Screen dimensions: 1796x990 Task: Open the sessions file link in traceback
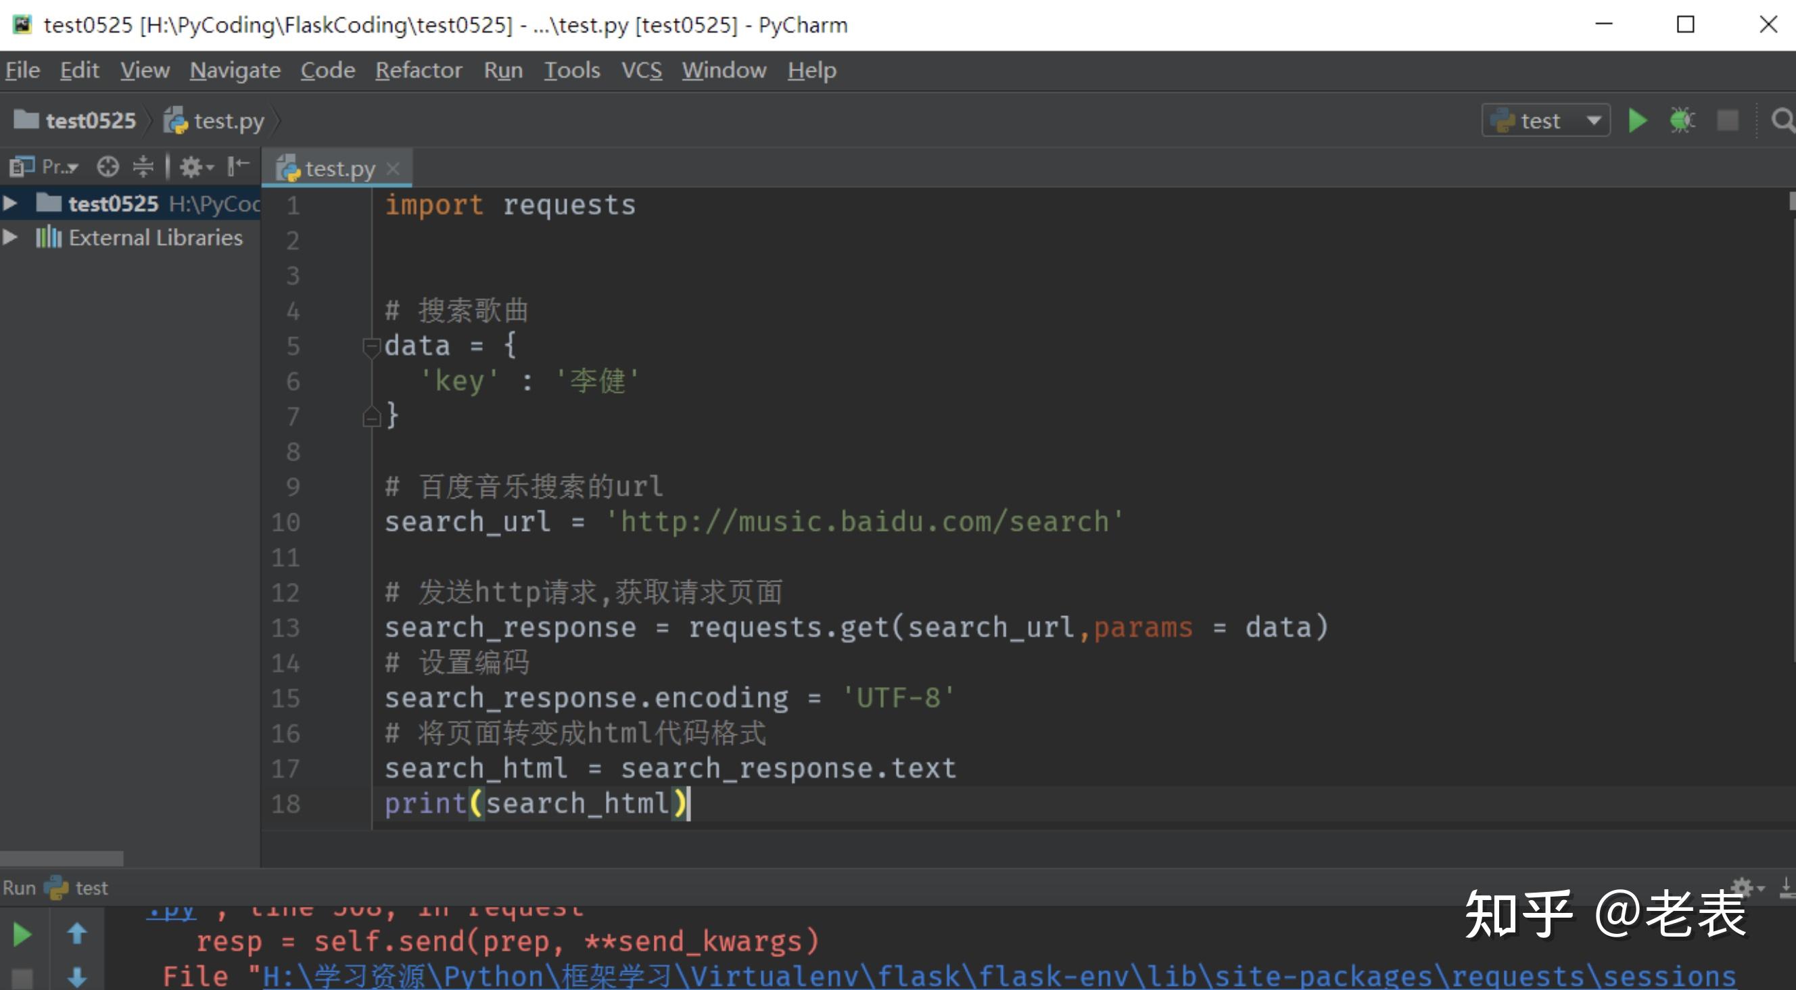tap(998, 976)
